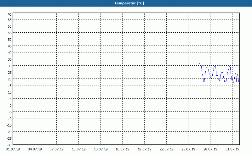
Task: Select the 35 value on temperature axis
Action: [x=10, y=59]
